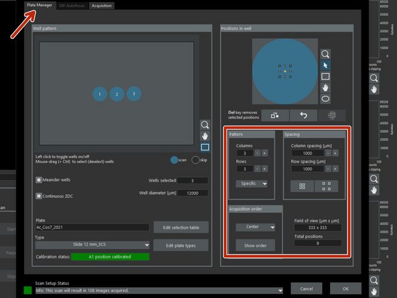
Task: Decrease Rows with the minus button
Action: point(258,168)
